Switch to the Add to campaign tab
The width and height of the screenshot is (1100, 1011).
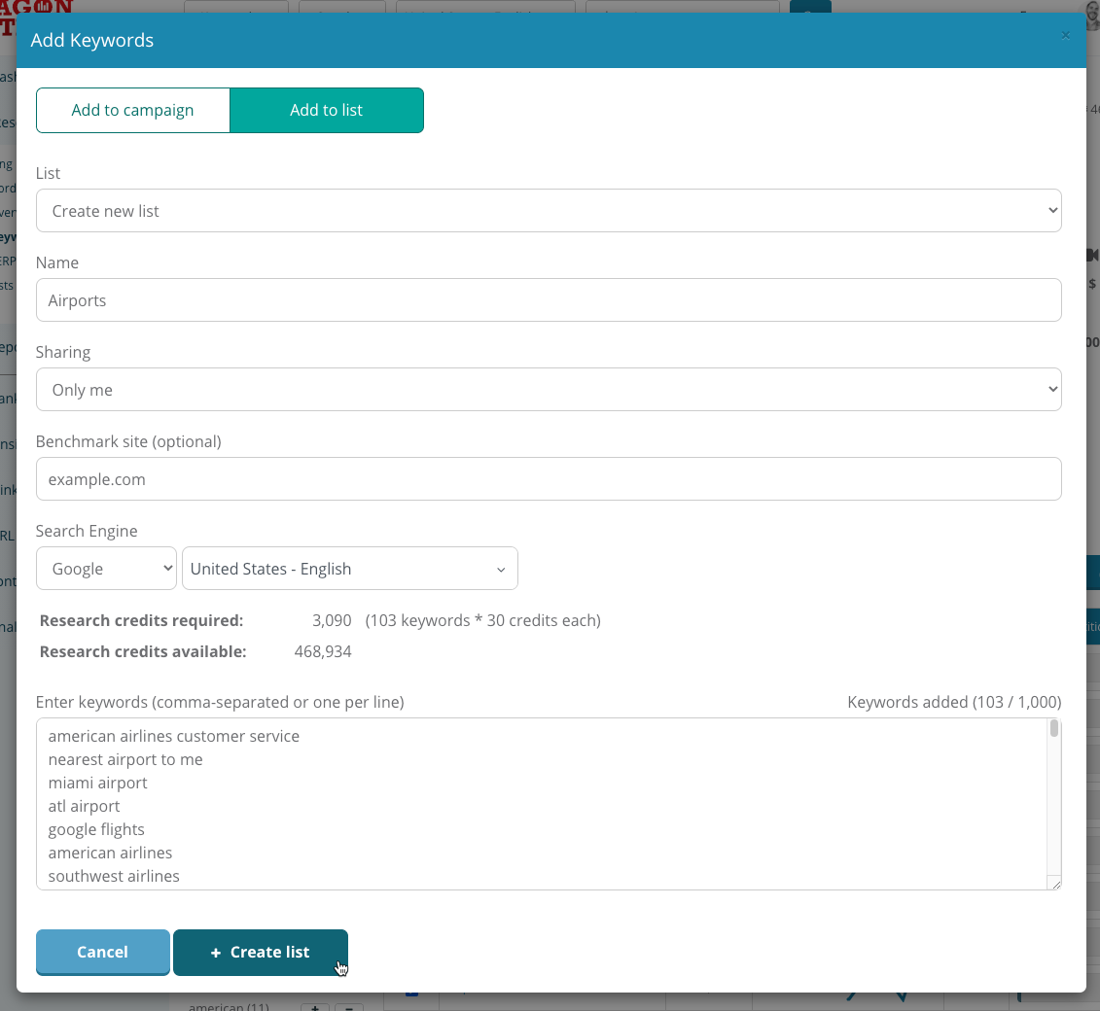pyautogui.click(x=132, y=110)
